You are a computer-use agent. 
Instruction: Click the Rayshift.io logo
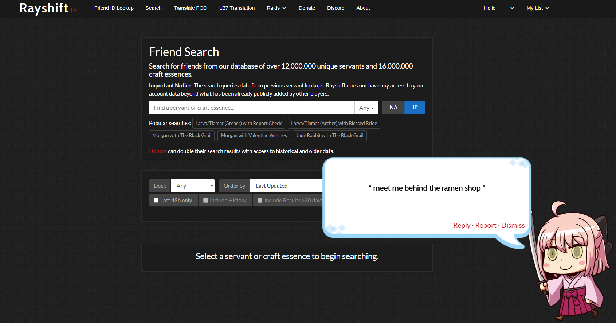click(48, 8)
